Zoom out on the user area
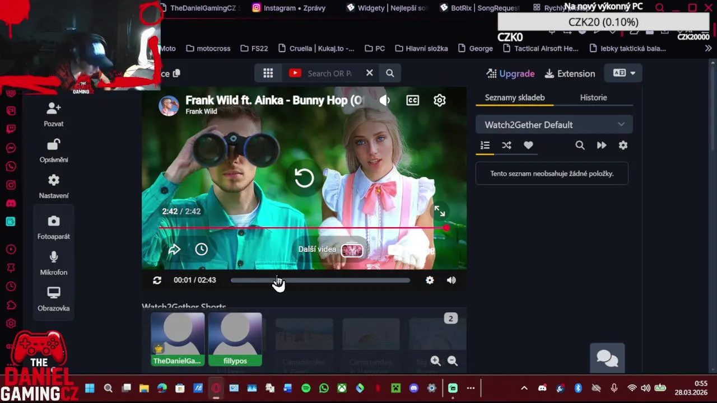Viewport: 717px width, 403px height. coord(453,361)
